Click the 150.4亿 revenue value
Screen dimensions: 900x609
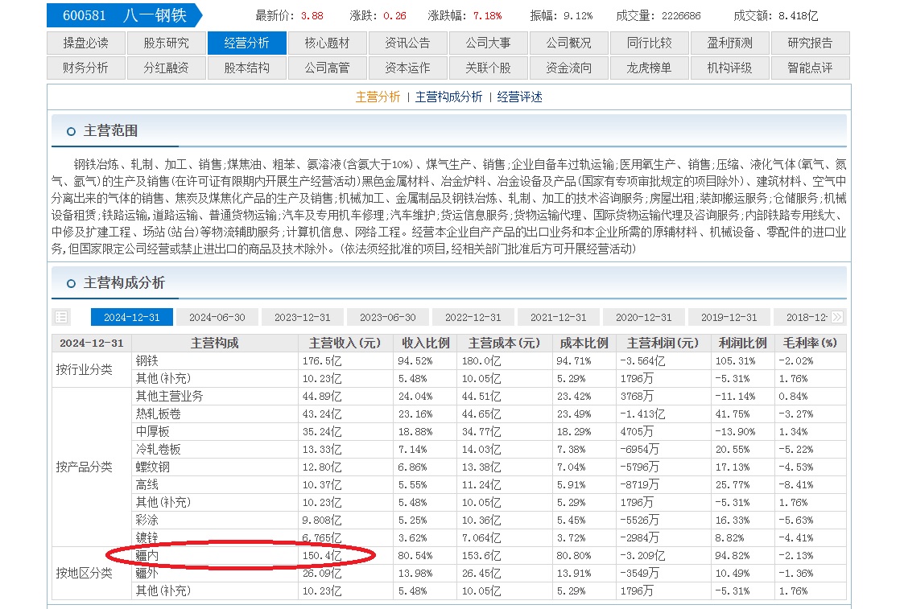click(x=322, y=556)
